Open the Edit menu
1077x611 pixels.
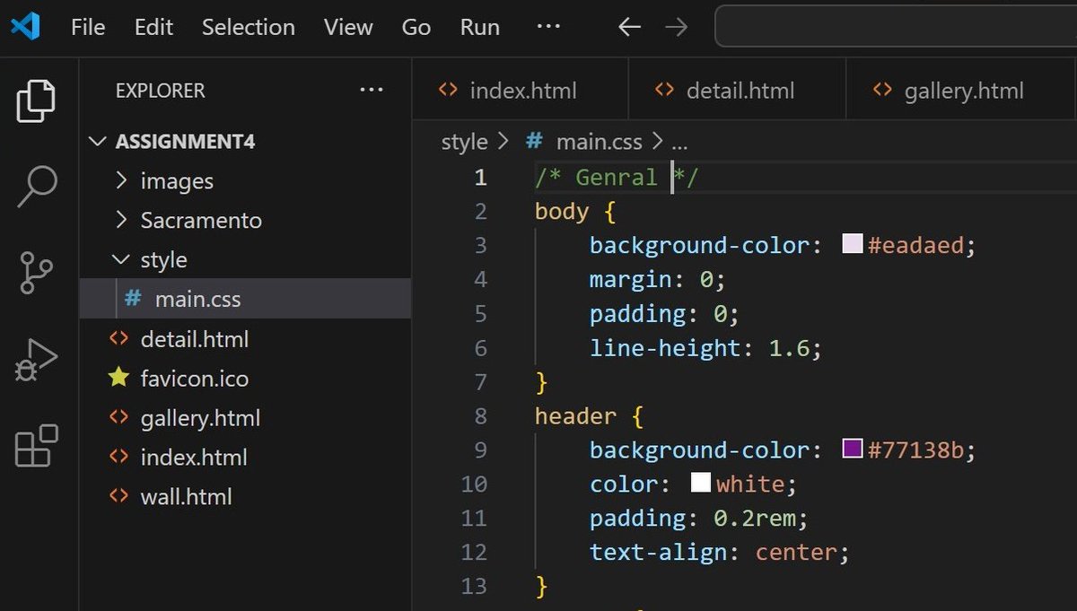[153, 27]
